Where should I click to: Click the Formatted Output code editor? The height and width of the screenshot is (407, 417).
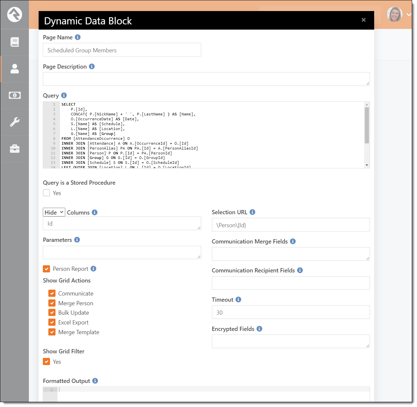(206, 394)
